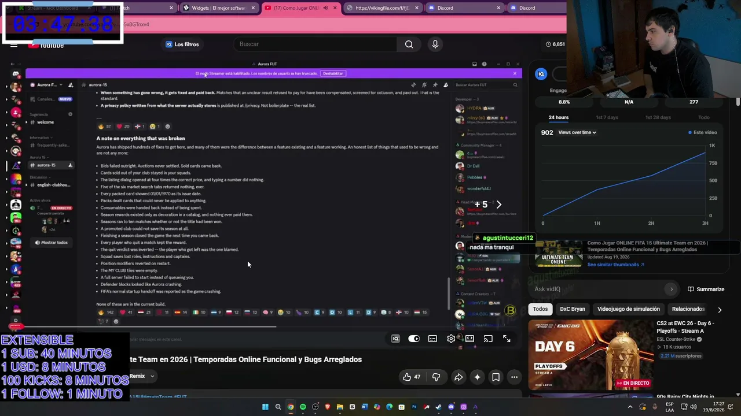Click the YouTube search magnifier button
The image size is (741, 416).
pyautogui.click(x=409, y=44)
